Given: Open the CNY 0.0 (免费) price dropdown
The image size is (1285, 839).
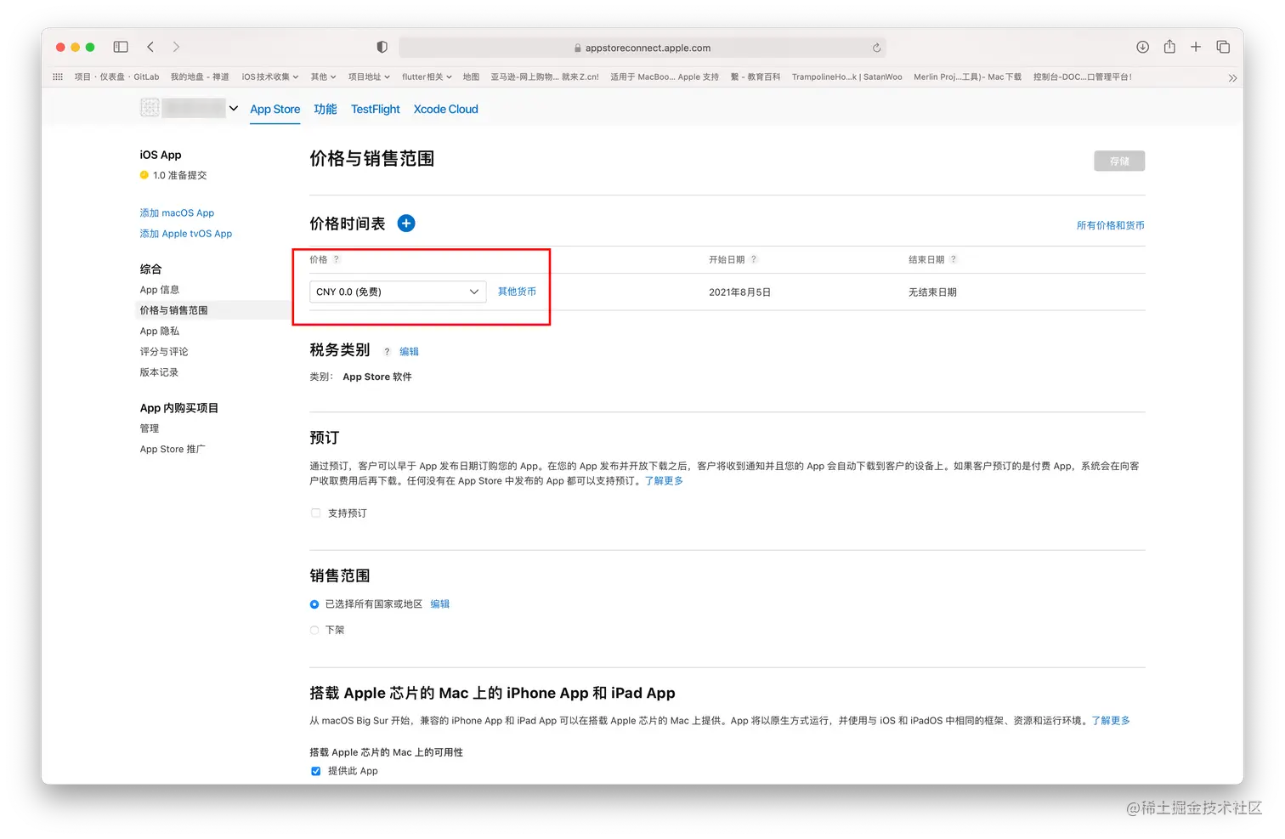Looking at the screenshot, I should click(398, 292).
